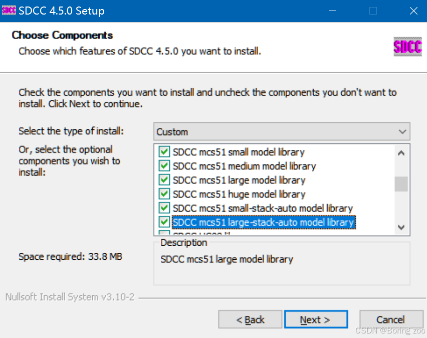Cancel the SDCC setup
The height and width of the screenshot is (338, 427).
point(391,319)
